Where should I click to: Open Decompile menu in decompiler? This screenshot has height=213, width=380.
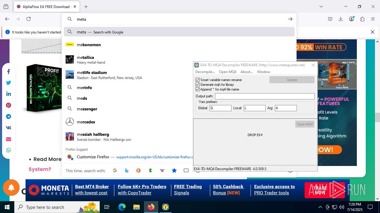[x=205, y=72]
